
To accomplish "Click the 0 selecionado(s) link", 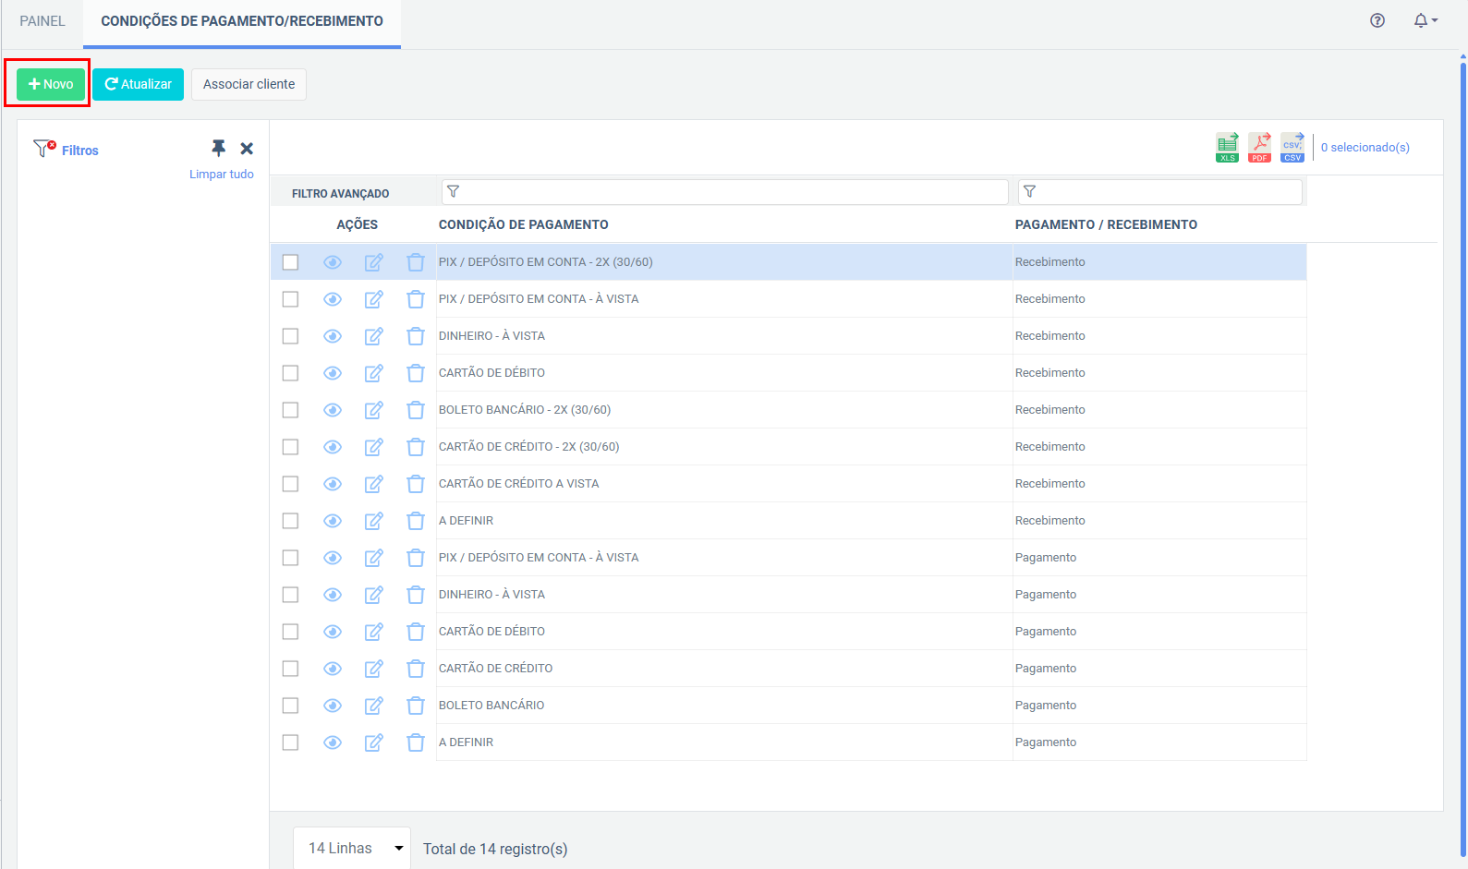I will click(1365, 148).
